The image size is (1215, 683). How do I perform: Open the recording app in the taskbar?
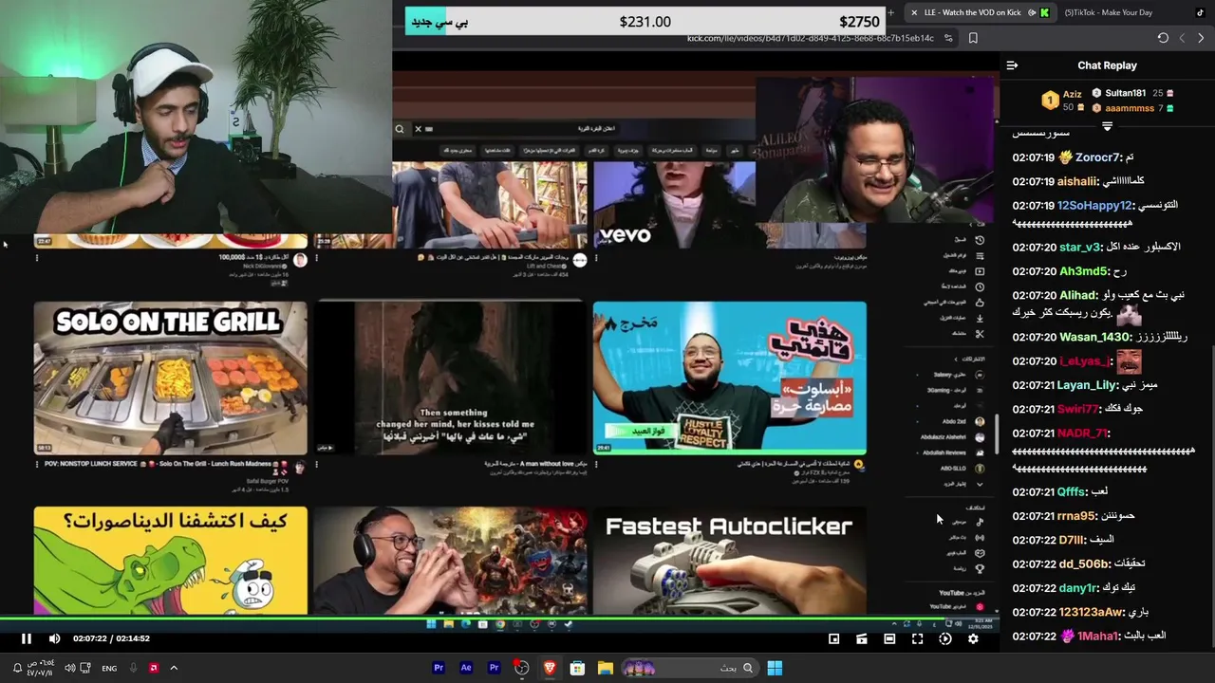tap(521, 668)
